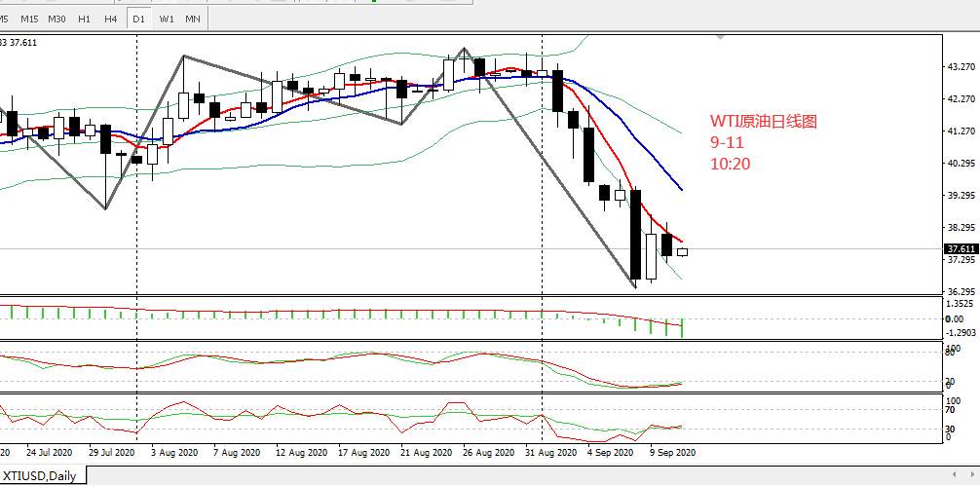Switch chart to MN monthly timeframe
Image resolution: width=980 pixels, height=486 pixels.
(x=193, y=19)
